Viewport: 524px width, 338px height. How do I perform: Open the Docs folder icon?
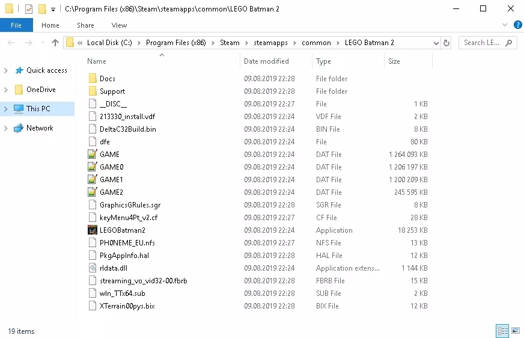click(93, 79)
